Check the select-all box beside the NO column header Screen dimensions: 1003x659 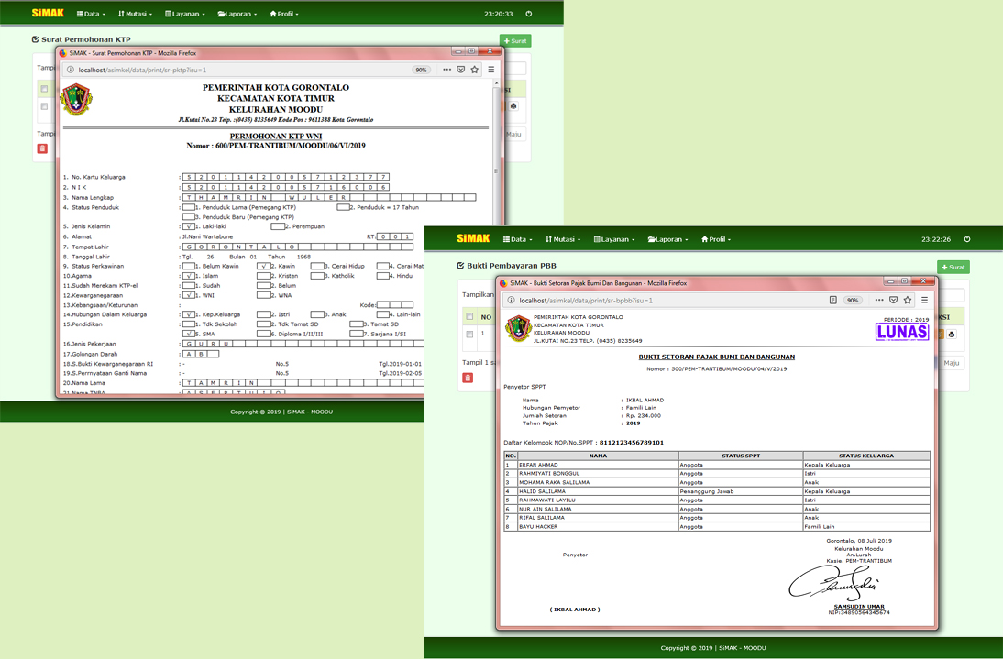coord(469,317)
